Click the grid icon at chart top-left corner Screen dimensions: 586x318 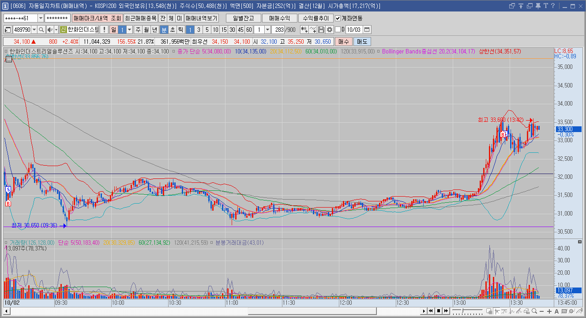coord(8,59)
